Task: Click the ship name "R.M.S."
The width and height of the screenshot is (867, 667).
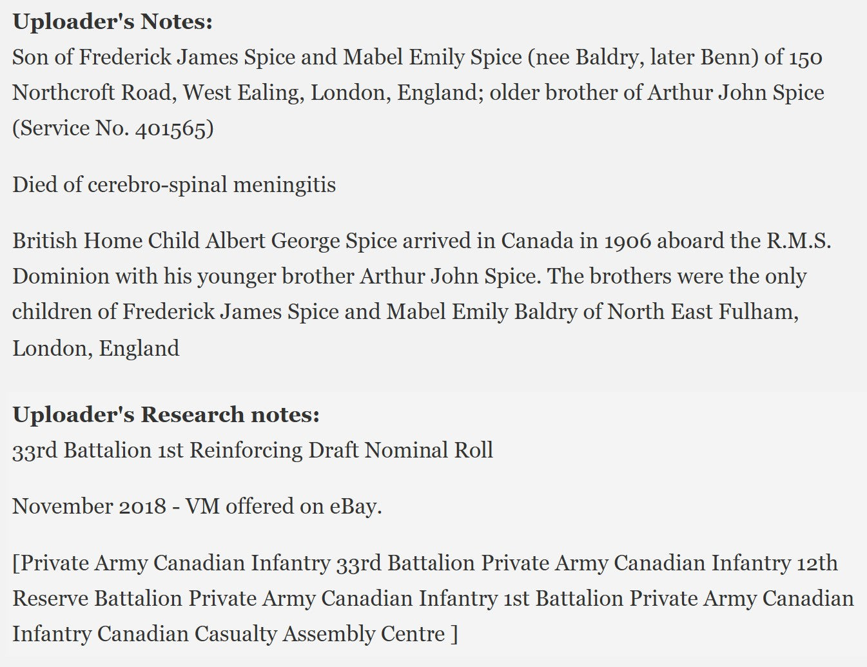Action: coord(799,241)
